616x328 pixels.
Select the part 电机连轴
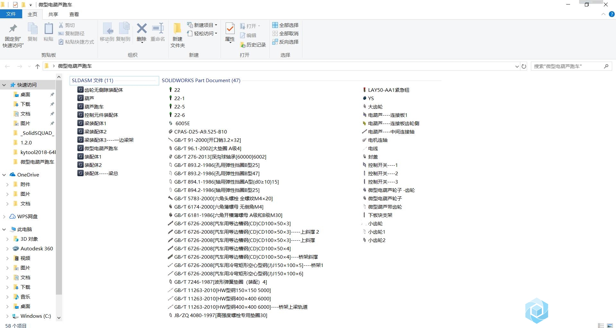click(375, 140)
